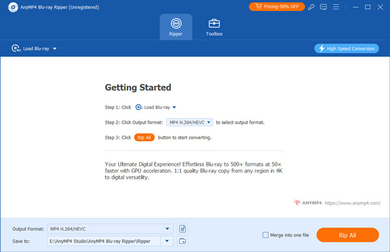Click the small Rip All button in Step 3

click(144, 137)
